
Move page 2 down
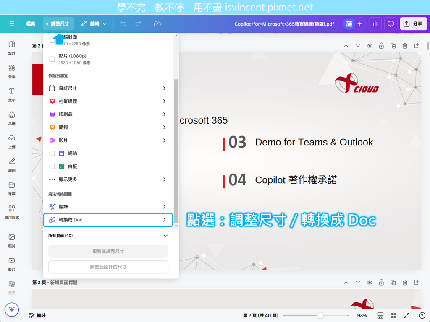[x=358, y=46]
